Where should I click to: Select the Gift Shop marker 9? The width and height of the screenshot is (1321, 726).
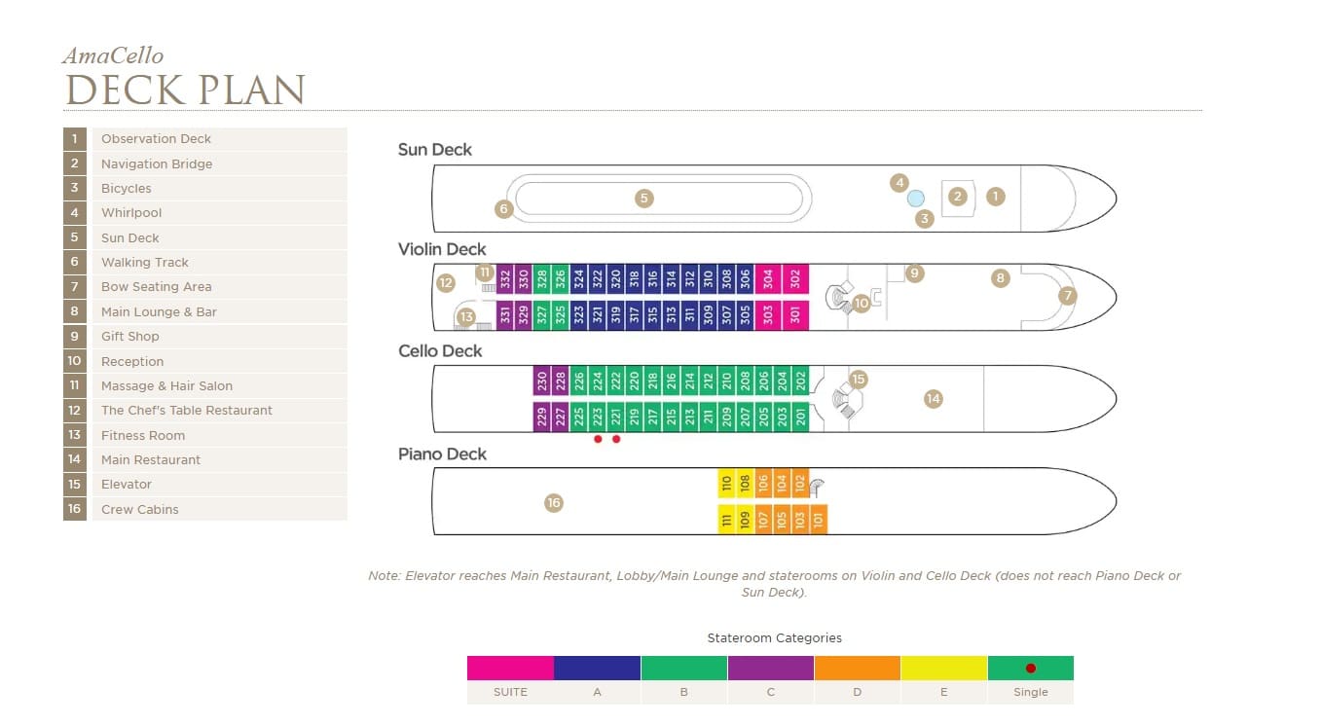914,273
